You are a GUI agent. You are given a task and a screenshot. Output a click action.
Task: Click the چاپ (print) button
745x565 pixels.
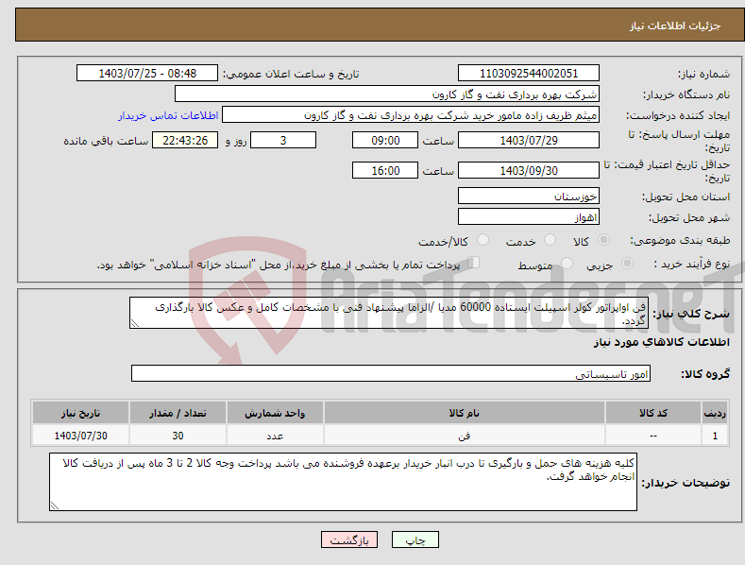pyautogui.click(x=415, y=539)
